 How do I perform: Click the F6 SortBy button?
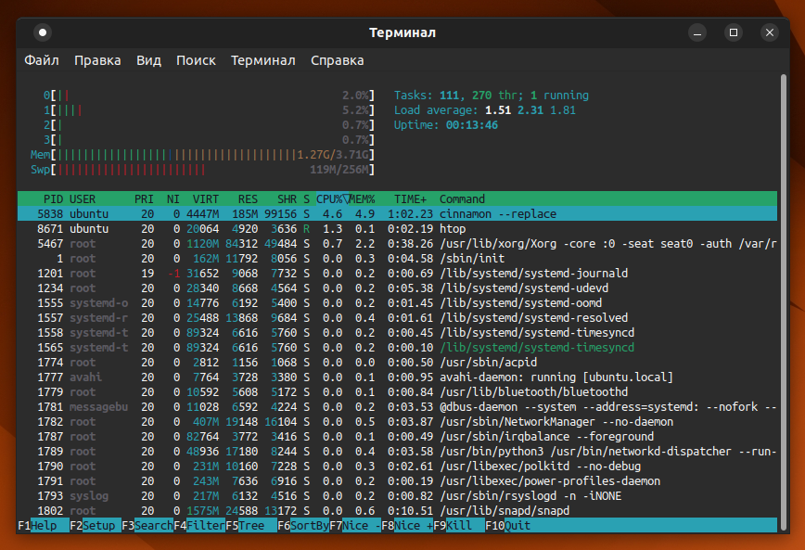(x=303, y=525)
